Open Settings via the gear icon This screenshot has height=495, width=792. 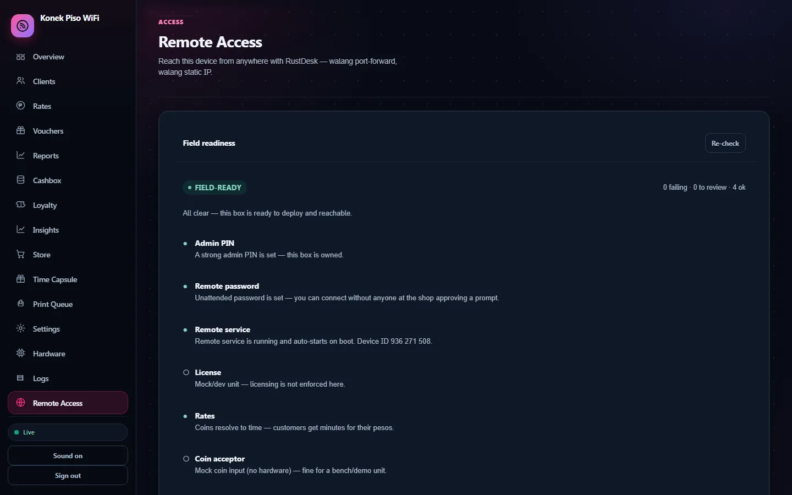21,328
